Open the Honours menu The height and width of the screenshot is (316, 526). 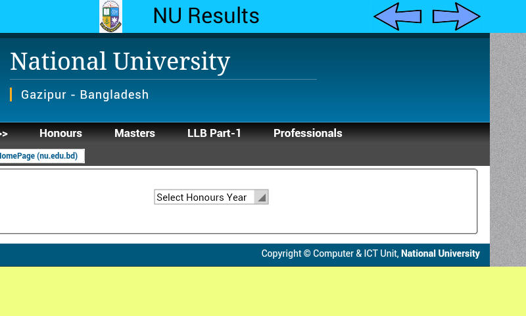(60, 134)
